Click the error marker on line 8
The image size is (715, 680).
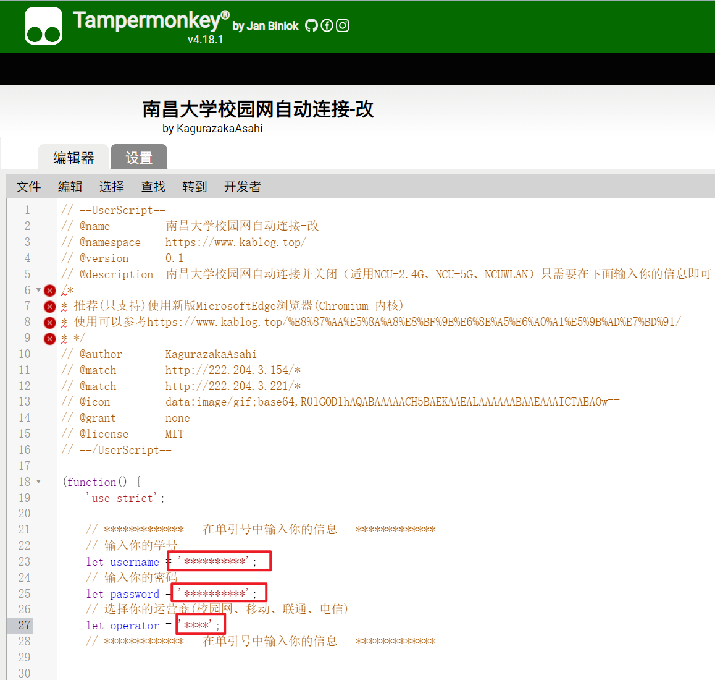point(50,323)
